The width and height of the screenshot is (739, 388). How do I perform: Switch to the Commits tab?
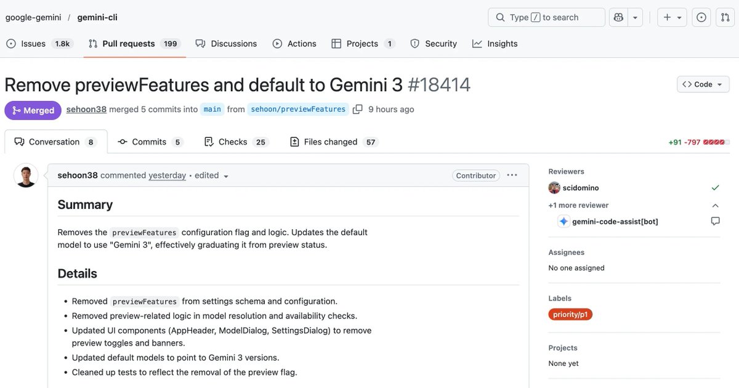pyautogui.click(x=150, y=142)
